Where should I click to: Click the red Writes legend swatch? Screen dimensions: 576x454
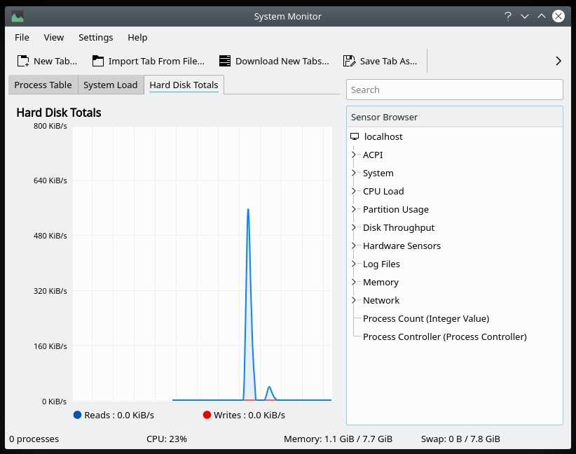pos(207,415)
